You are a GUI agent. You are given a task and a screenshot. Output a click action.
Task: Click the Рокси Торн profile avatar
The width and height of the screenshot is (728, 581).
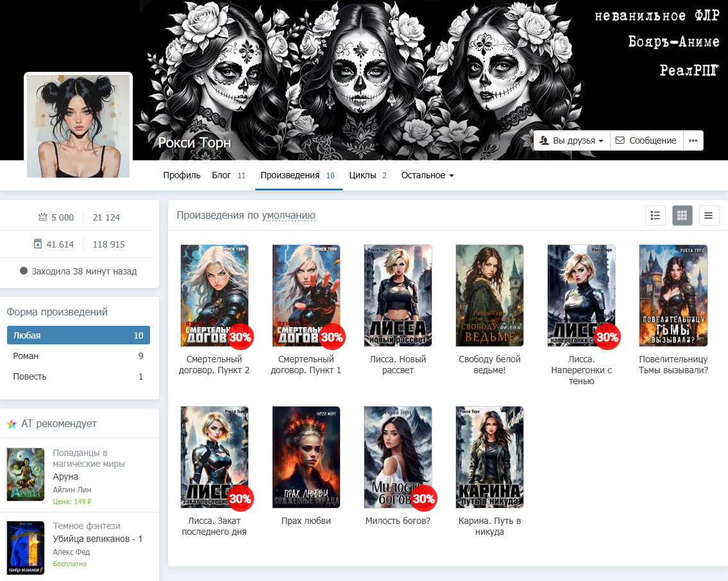(78, 126)
